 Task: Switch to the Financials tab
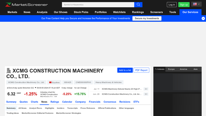coord(95,102)
